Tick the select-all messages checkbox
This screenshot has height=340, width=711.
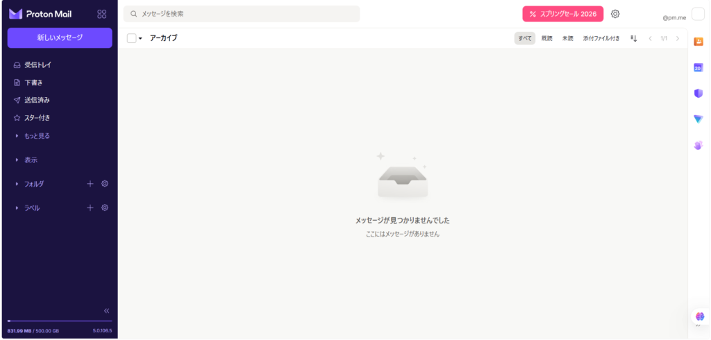(131, 39)
